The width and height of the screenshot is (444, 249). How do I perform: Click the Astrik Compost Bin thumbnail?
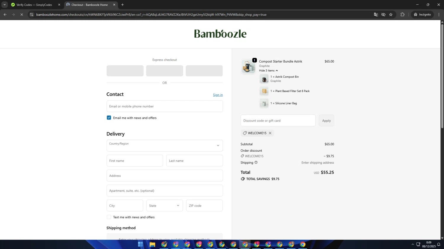pos(264,79)
